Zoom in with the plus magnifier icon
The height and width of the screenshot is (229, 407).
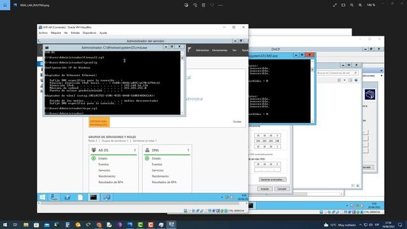pos(361,5)
